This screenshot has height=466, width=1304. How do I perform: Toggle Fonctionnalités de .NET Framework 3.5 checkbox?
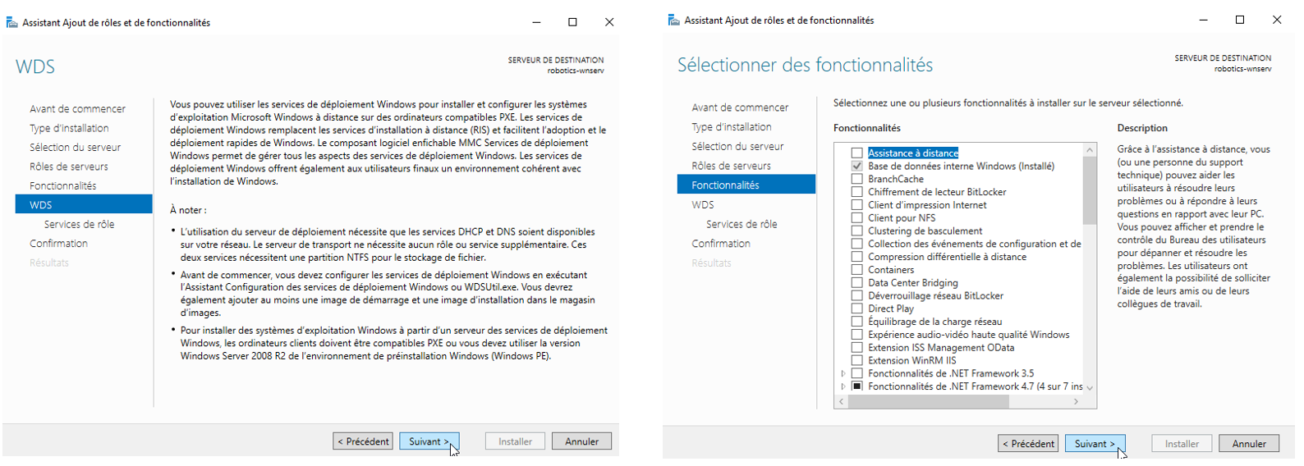pos(856,373)
